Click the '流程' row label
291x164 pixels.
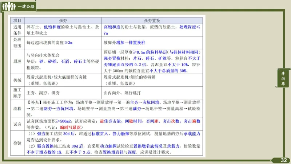click(x=17, y=108)
